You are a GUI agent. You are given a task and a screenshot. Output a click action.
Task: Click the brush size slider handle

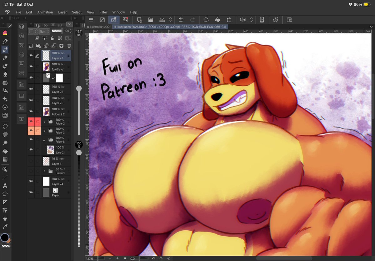(x=79, y=88)
